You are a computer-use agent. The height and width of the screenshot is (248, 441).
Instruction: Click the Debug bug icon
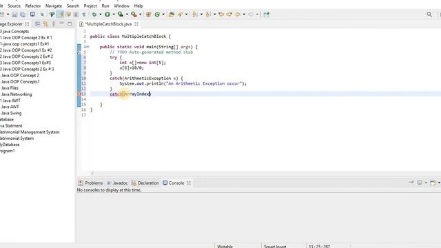(x=94, y=14)
